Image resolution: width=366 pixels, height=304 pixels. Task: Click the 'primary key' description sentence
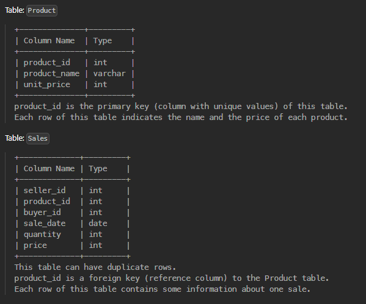pos(181,107)
